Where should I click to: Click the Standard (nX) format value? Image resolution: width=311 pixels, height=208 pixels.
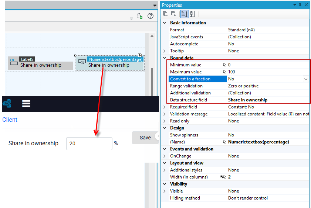[x=241, y=30]
